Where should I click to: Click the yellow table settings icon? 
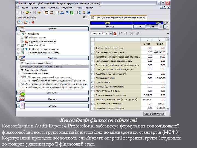(84, 13)
